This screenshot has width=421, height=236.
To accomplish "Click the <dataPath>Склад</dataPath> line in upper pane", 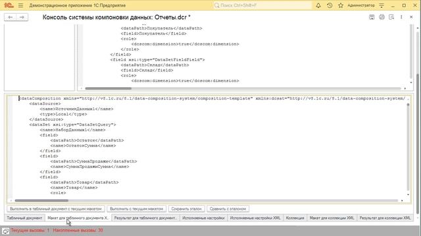I will [x=155, y=65].
